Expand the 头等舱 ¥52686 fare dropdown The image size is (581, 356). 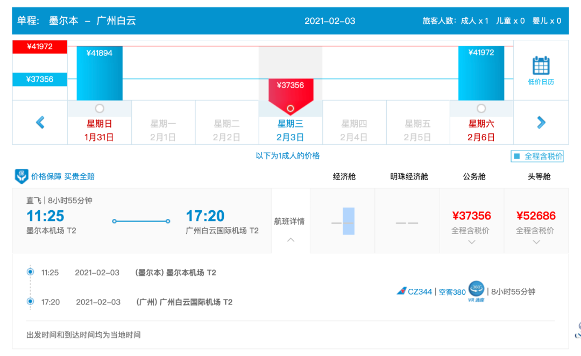coord(536,242)
